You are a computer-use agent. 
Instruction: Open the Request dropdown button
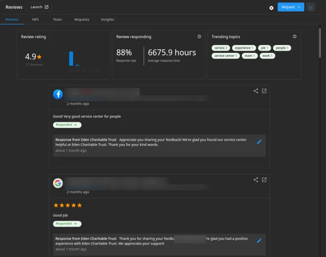click(291, 7)
